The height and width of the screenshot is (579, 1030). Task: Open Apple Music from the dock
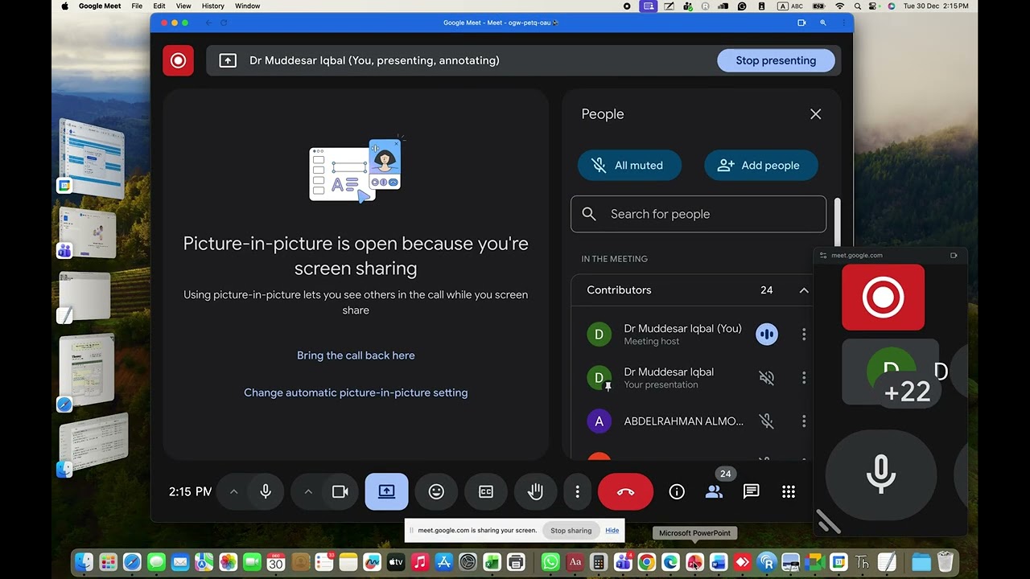point(419,562)
